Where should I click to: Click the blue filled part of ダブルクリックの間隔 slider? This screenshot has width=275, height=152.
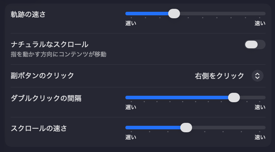177,98
